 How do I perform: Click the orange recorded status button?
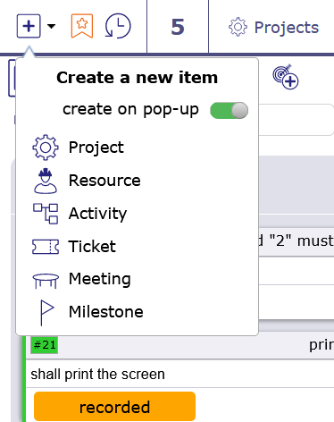pos(114,407)
